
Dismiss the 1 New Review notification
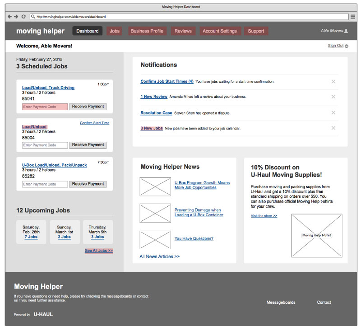[x=333, y=97]
